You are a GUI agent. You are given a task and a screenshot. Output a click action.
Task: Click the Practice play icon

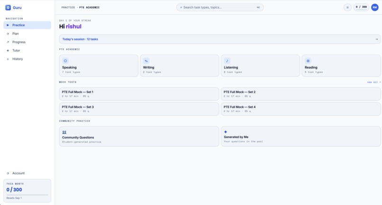[x=8, y=25]
